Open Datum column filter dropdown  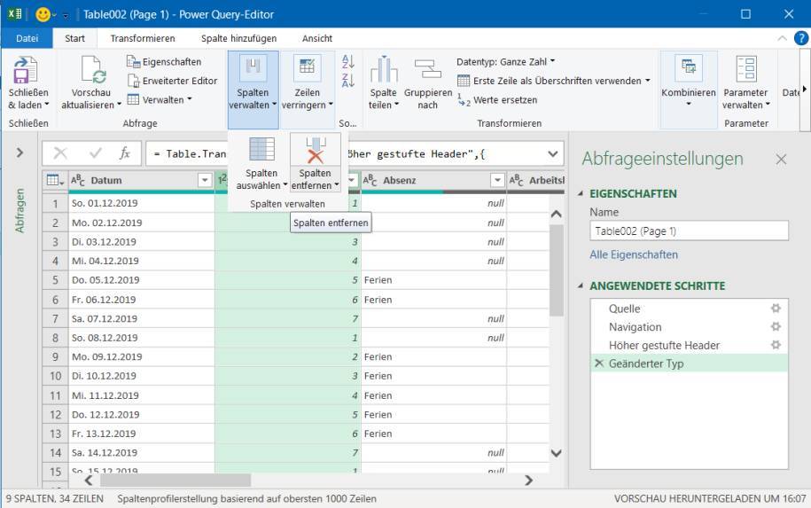pos(205,181)
